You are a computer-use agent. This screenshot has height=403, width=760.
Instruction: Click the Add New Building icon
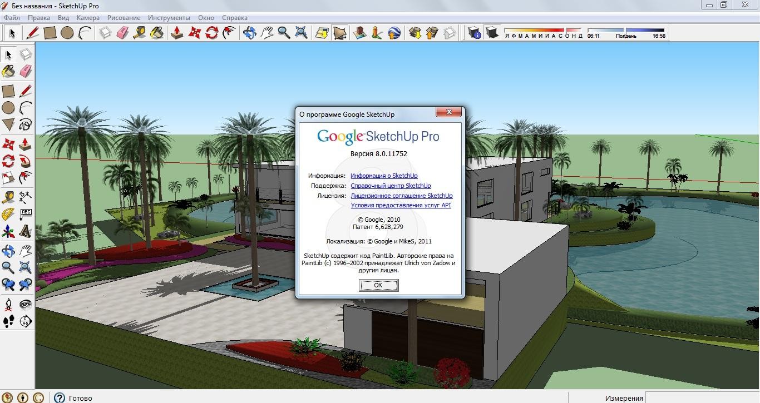pos(359,33)
